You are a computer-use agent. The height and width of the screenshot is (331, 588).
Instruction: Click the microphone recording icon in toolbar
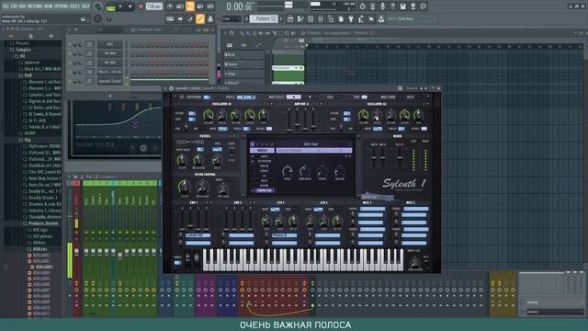(x=382, y=6)
